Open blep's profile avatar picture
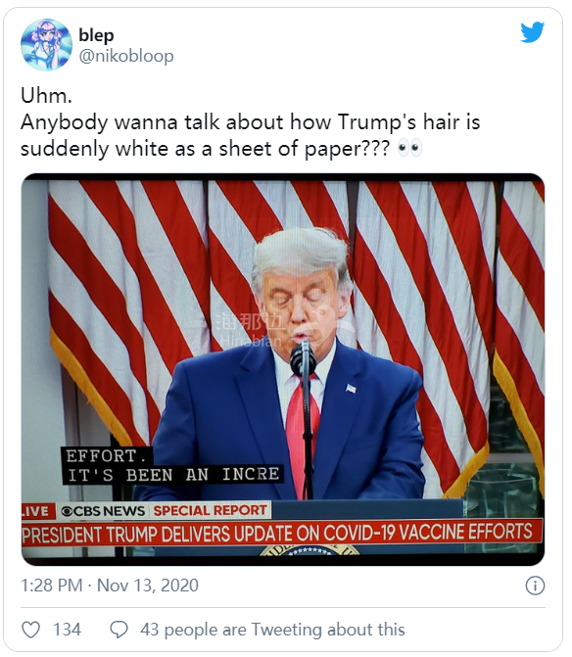This screenshot has height=657, width=572. click(46, 44)
